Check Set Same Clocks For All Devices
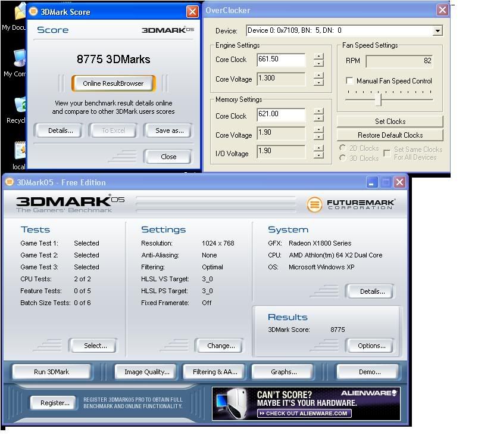500x438 pixels. [x=387, y=153]
